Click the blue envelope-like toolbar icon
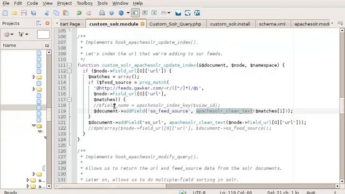 [x=178, y=13]
